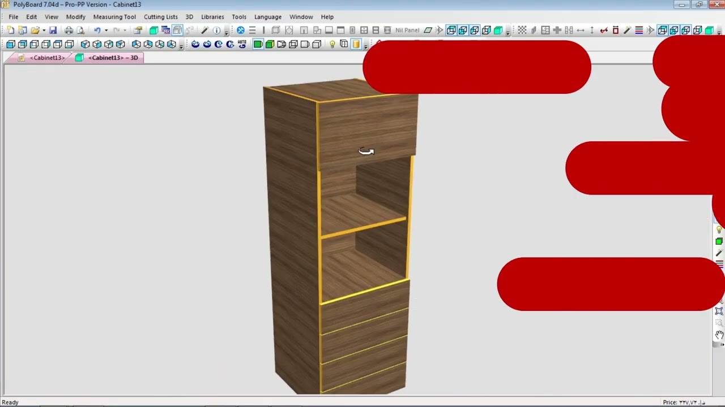
Task: Select the checkered texture icon
Action: [522, 30]
